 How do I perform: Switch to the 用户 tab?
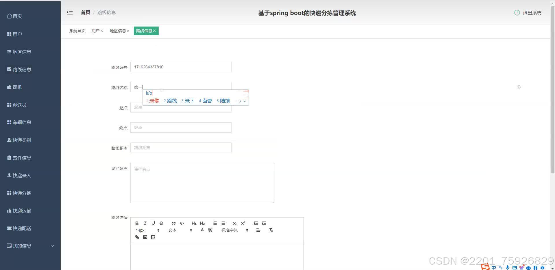[95, 31]
